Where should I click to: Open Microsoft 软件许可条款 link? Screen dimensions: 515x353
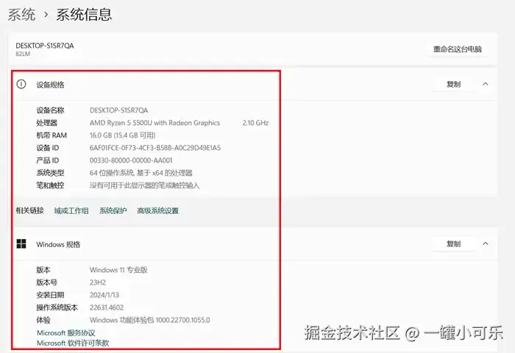[x=73, y=343]
